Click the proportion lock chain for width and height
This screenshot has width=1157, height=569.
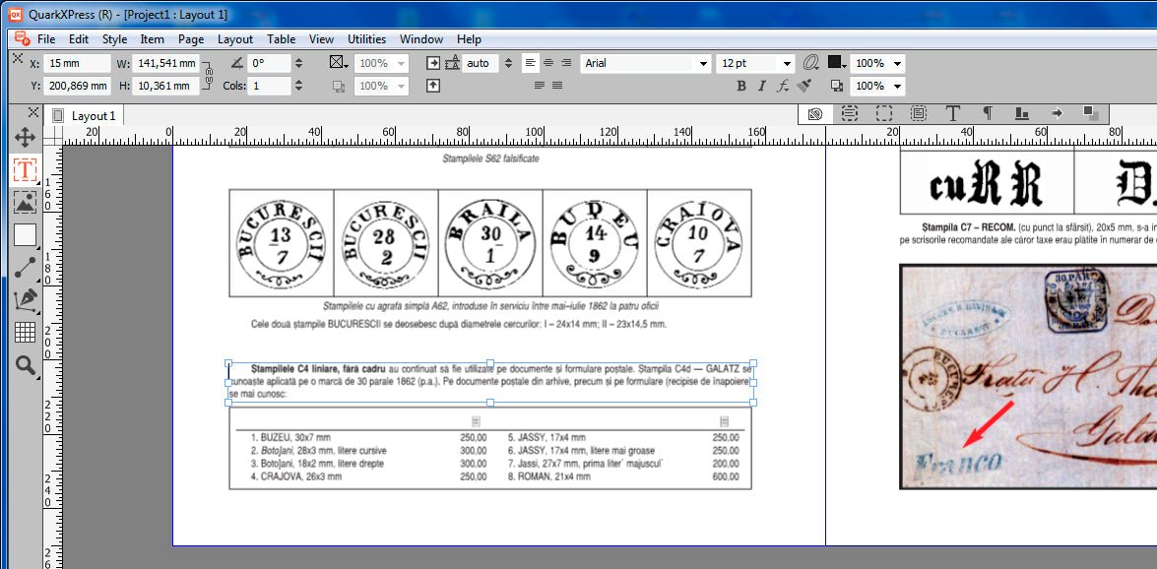click(209, 74)
